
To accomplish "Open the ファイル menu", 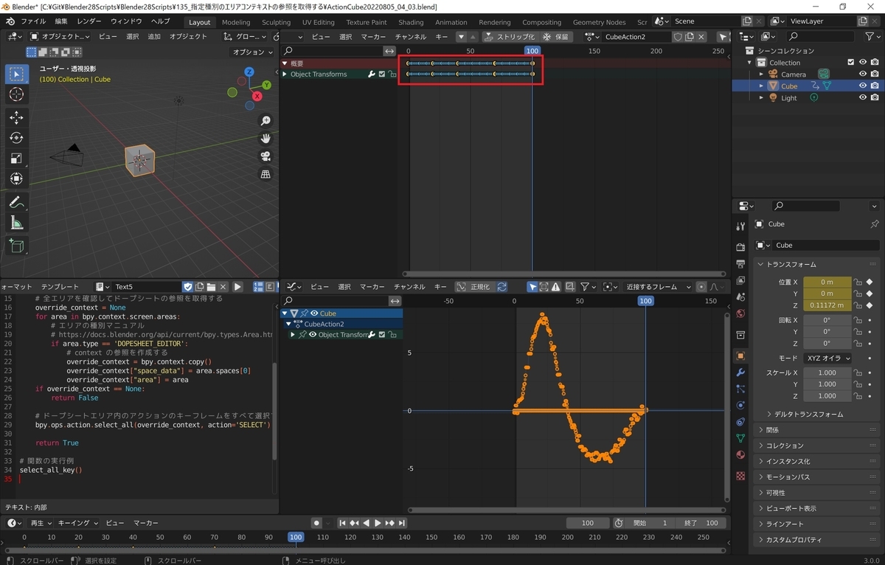I will pyautogui.click(x=33, y=21).
